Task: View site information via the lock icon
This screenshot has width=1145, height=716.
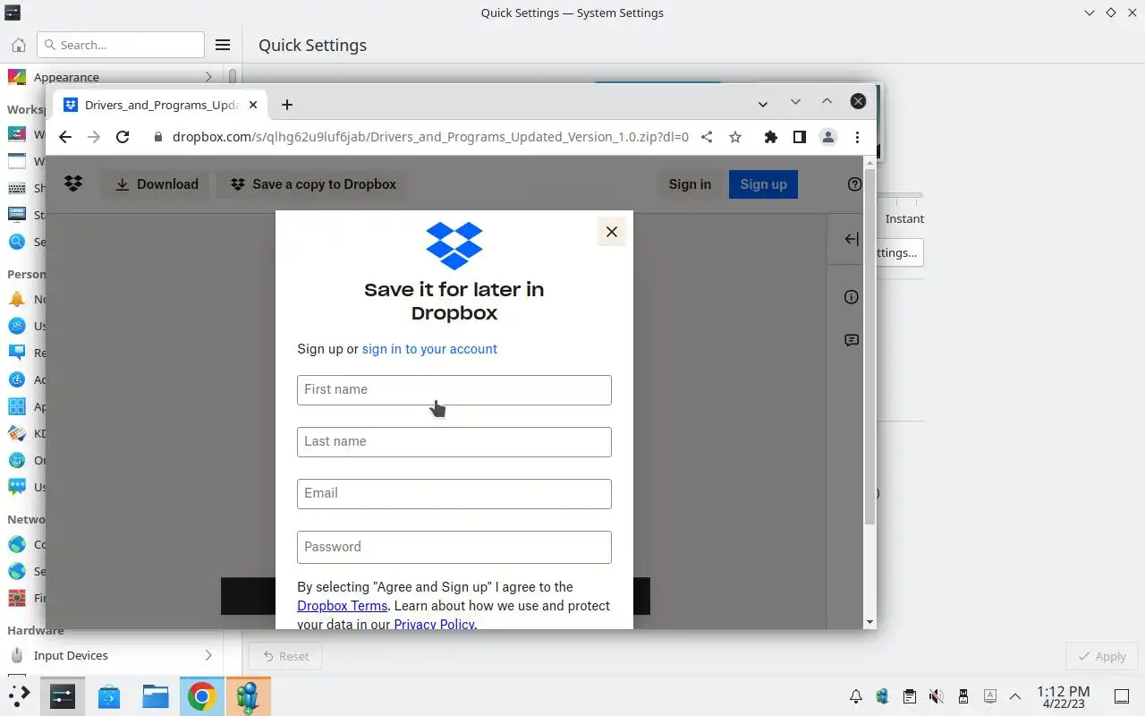Action: coord(158,137)
